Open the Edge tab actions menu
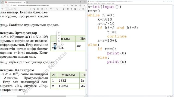This screenshot has height=97, width=174. [x=2, y=2]
